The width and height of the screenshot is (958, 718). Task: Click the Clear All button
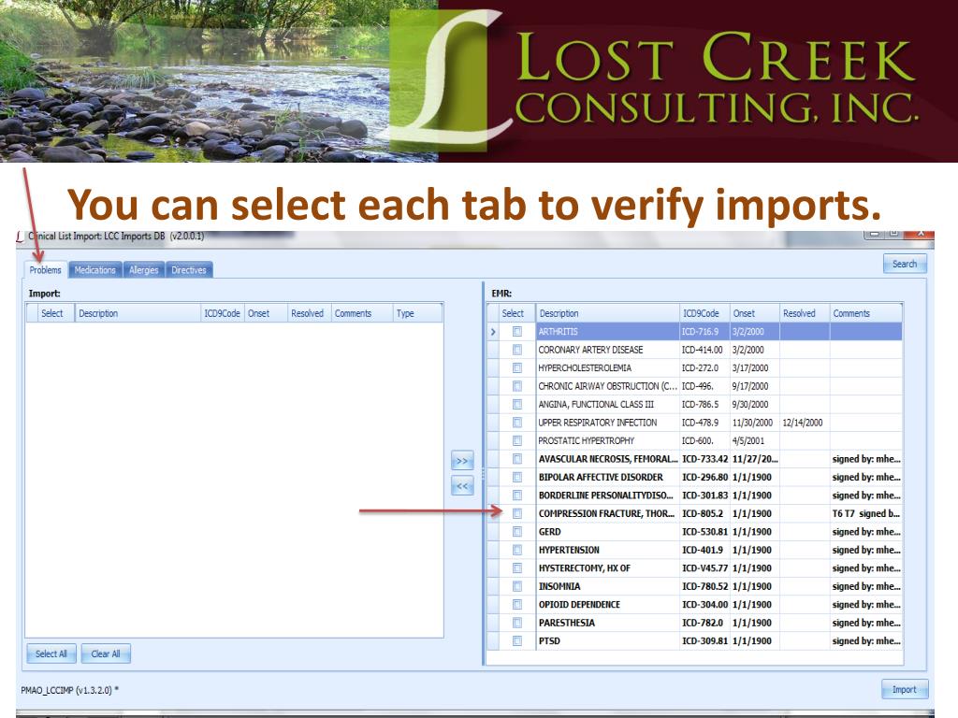pos(106,653)
